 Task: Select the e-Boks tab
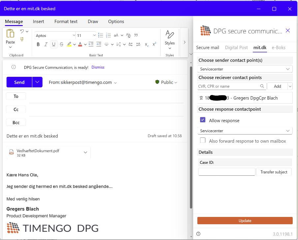279,47
